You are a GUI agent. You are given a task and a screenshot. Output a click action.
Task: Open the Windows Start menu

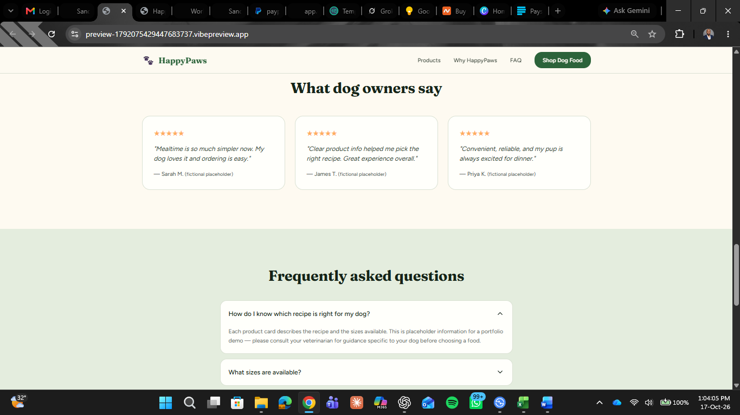coord(165,403)
